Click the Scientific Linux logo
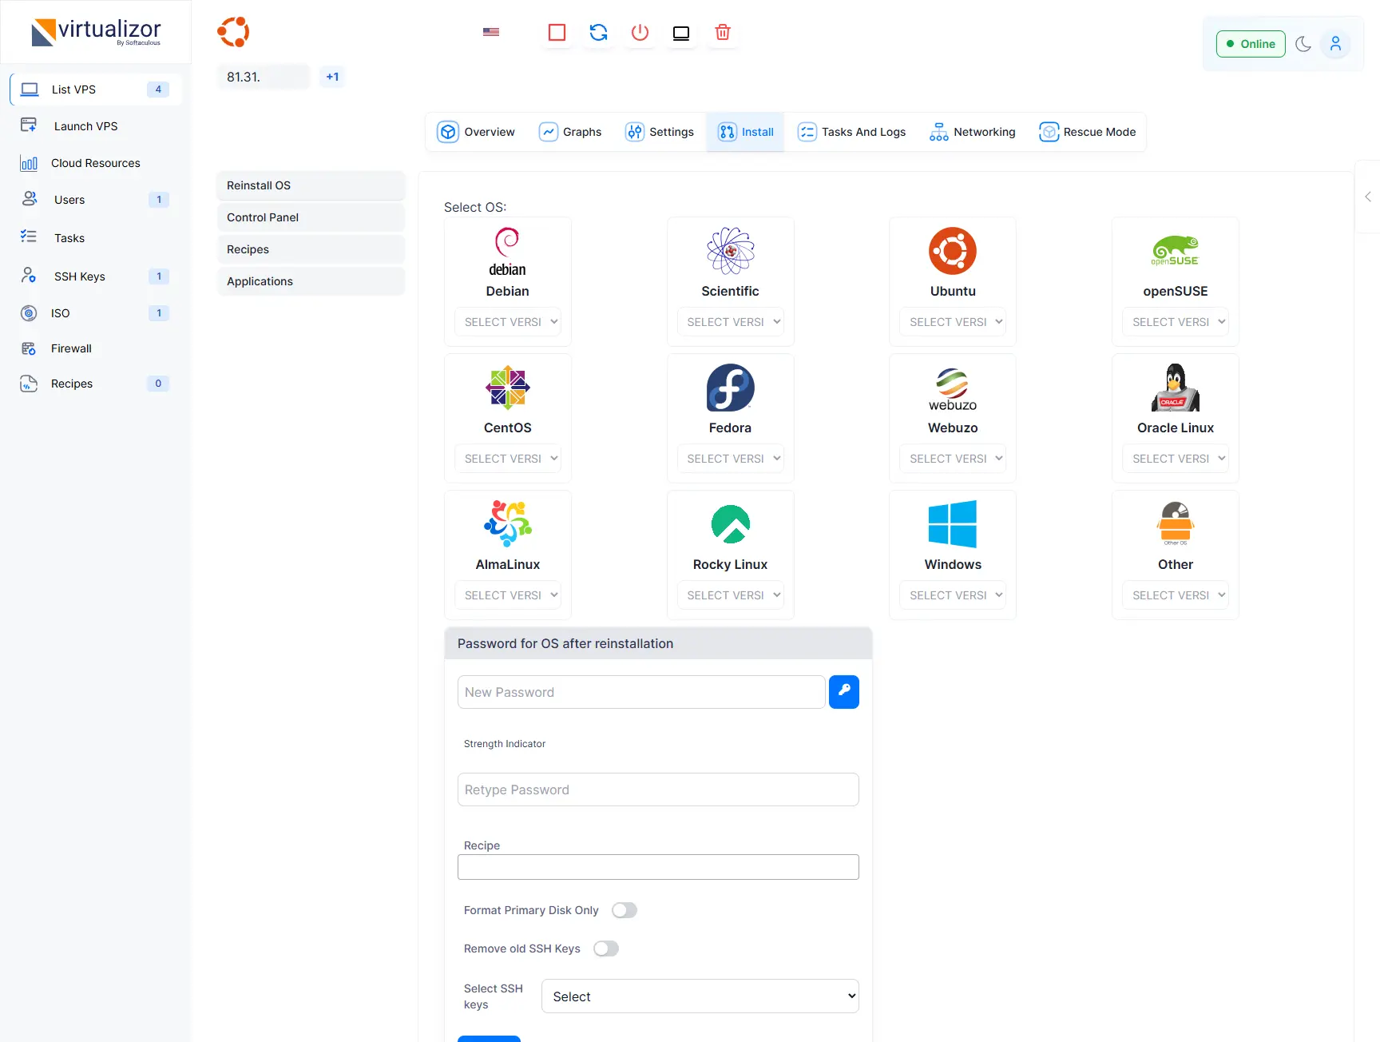Viewport: 1380px width, 1042px height. coord(731,251)
